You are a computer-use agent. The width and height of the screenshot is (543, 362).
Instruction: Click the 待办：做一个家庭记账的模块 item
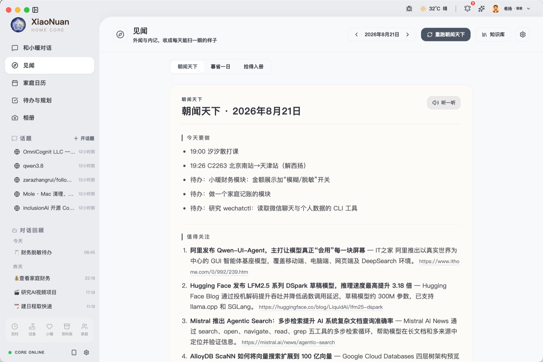[230, 194]
